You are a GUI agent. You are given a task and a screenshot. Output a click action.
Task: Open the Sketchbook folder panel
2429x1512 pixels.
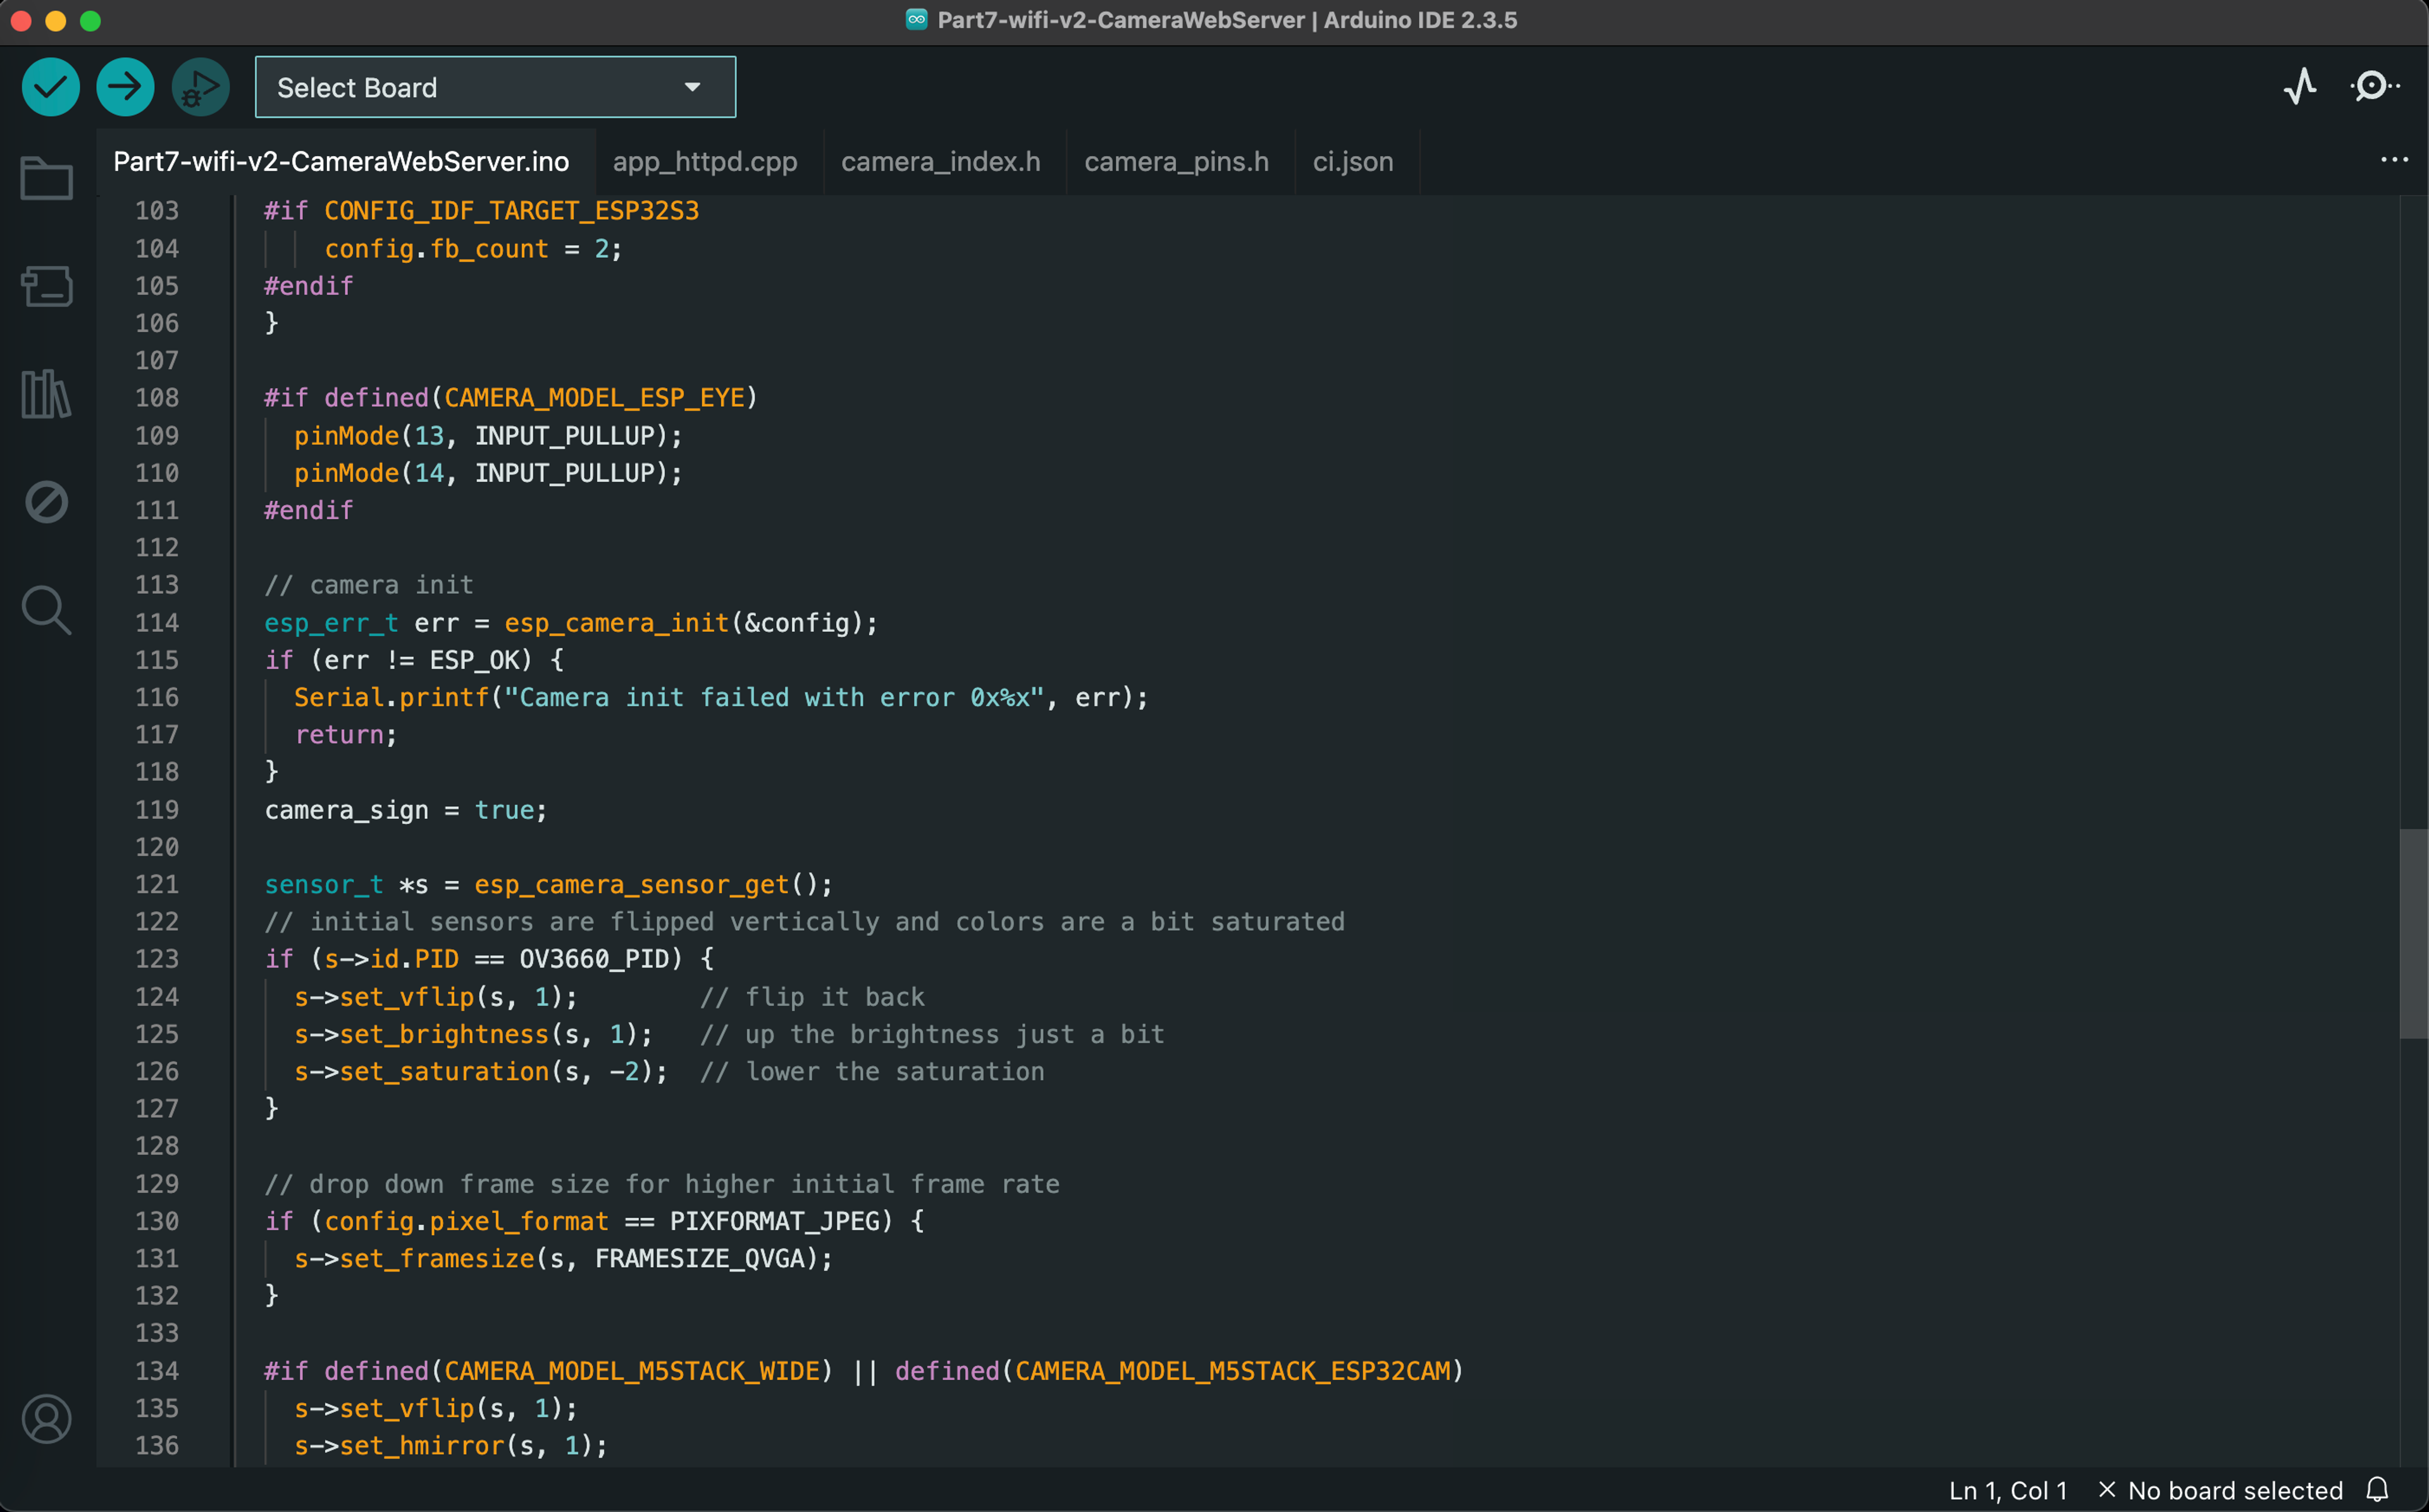click(46, 179)
